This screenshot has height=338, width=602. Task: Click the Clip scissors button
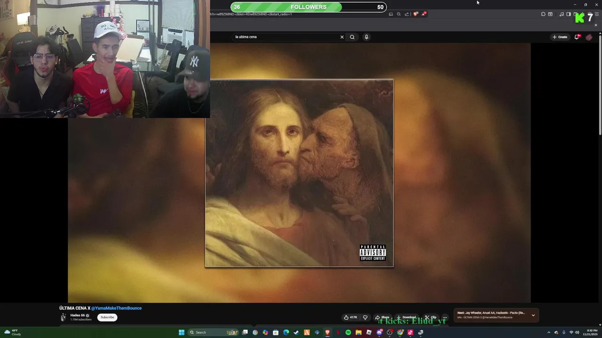(430, 317)
